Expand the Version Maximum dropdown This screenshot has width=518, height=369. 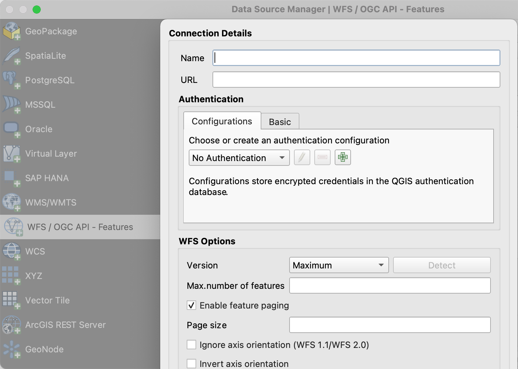pos(339,265)
